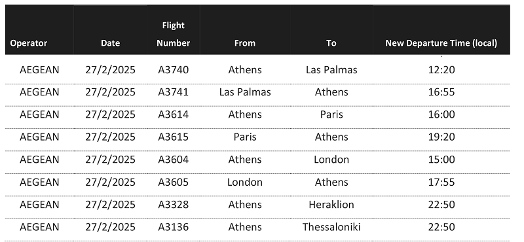Click the New Departure Time header
524x242 pixels.
pyautogui.click(x=441, y=43)
